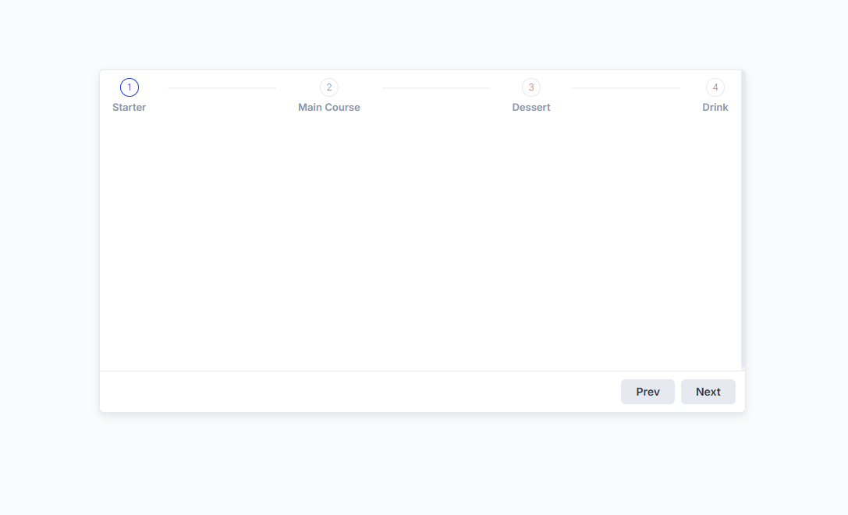Click the "Starter" step label
This screenshot has width=848, height=515.
click(130, 107)
